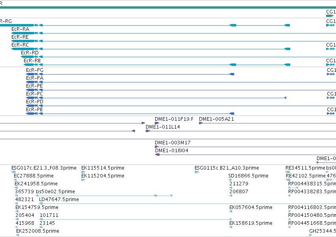Select EST EK057604.5prime

pyautogui.click(x=251, y=207)
